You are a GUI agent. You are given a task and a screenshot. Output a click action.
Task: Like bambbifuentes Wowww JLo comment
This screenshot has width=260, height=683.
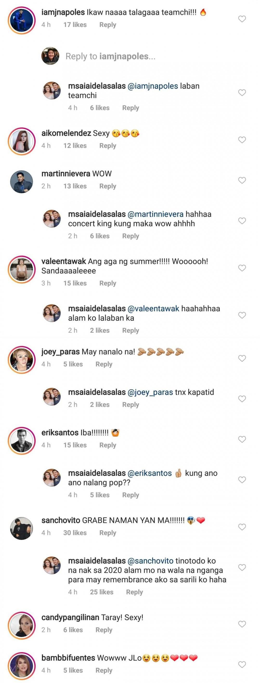(x=242, y=665)
